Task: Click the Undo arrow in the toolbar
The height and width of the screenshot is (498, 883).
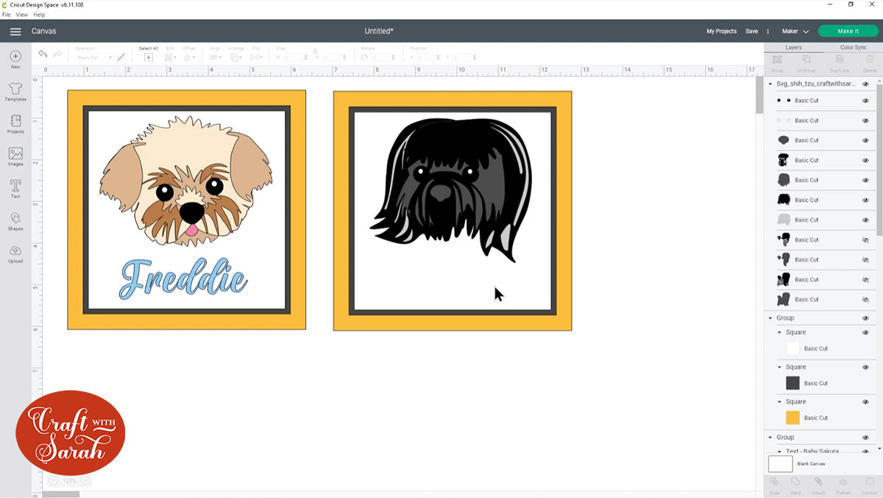Action: pos(42,54)
